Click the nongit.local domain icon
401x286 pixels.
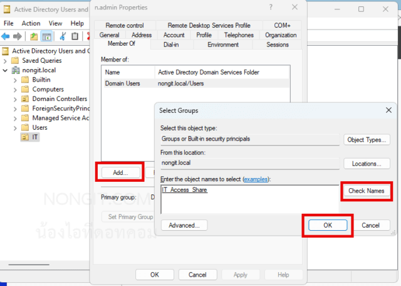pyautogui.click(x=16, y=70)
